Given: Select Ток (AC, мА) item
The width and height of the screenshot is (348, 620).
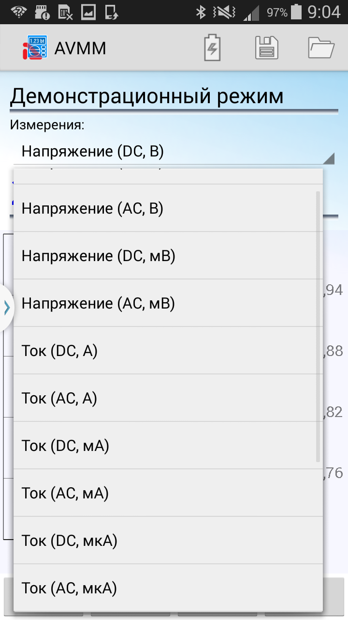Looking at the screenshot, I should click(x=168, y=493).
